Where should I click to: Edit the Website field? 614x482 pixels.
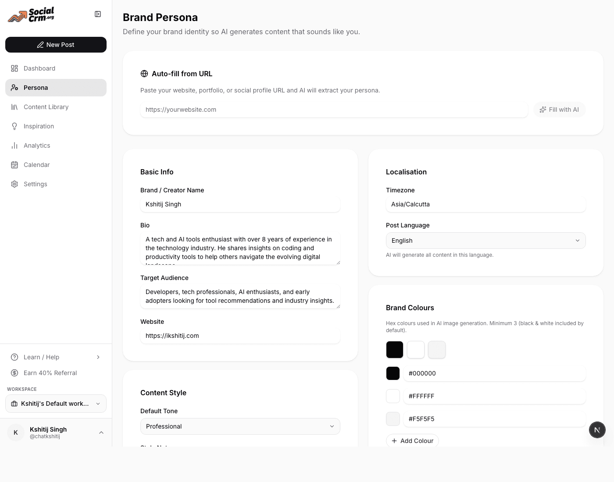(x=240, y=336)
